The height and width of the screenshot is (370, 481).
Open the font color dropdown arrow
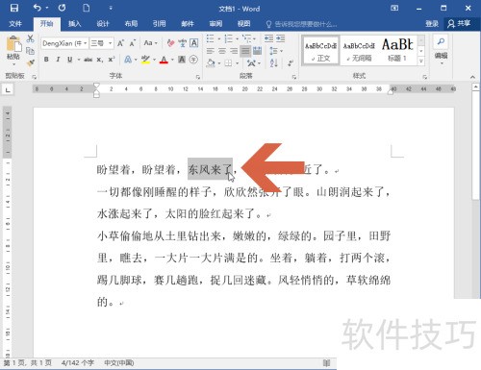(x=172, y=60)
